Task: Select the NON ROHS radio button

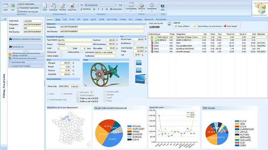Action: click(62, 94)
